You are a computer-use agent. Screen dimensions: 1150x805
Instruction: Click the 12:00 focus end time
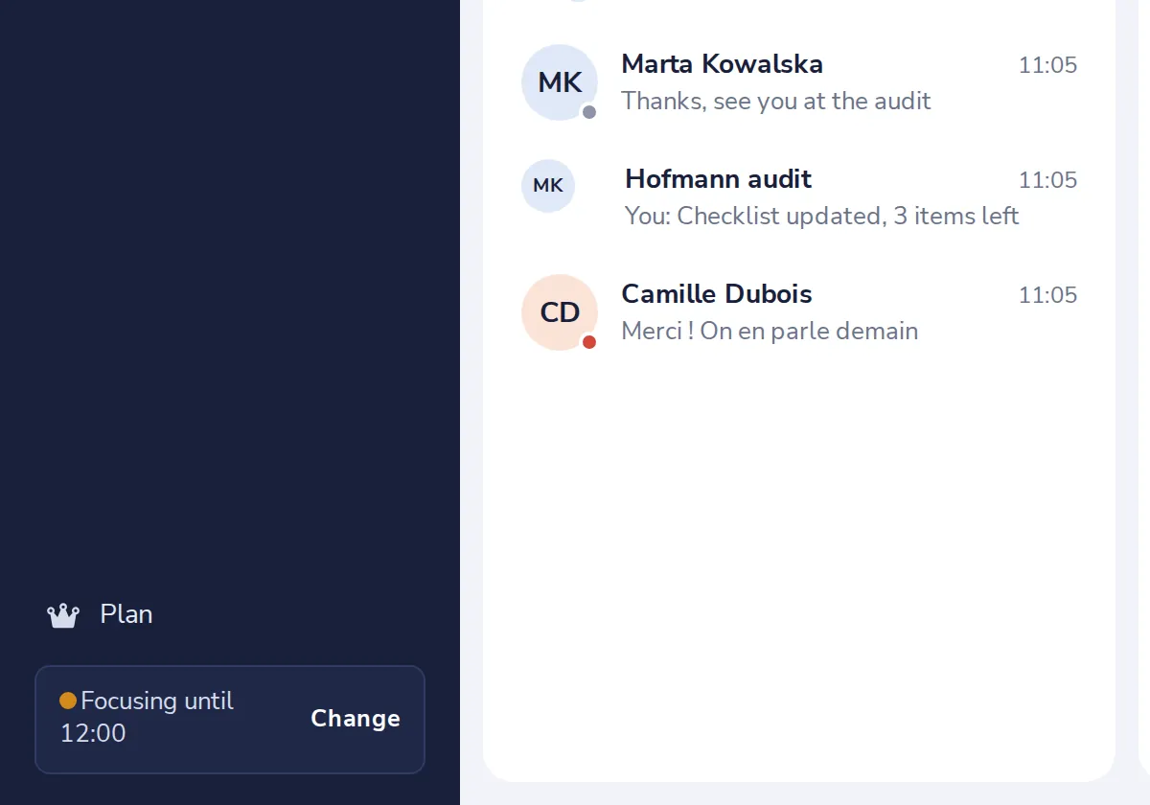coord(93,734)
